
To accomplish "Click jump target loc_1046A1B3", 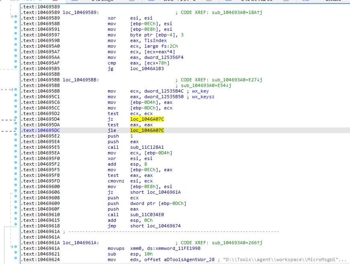I will 147,69.
